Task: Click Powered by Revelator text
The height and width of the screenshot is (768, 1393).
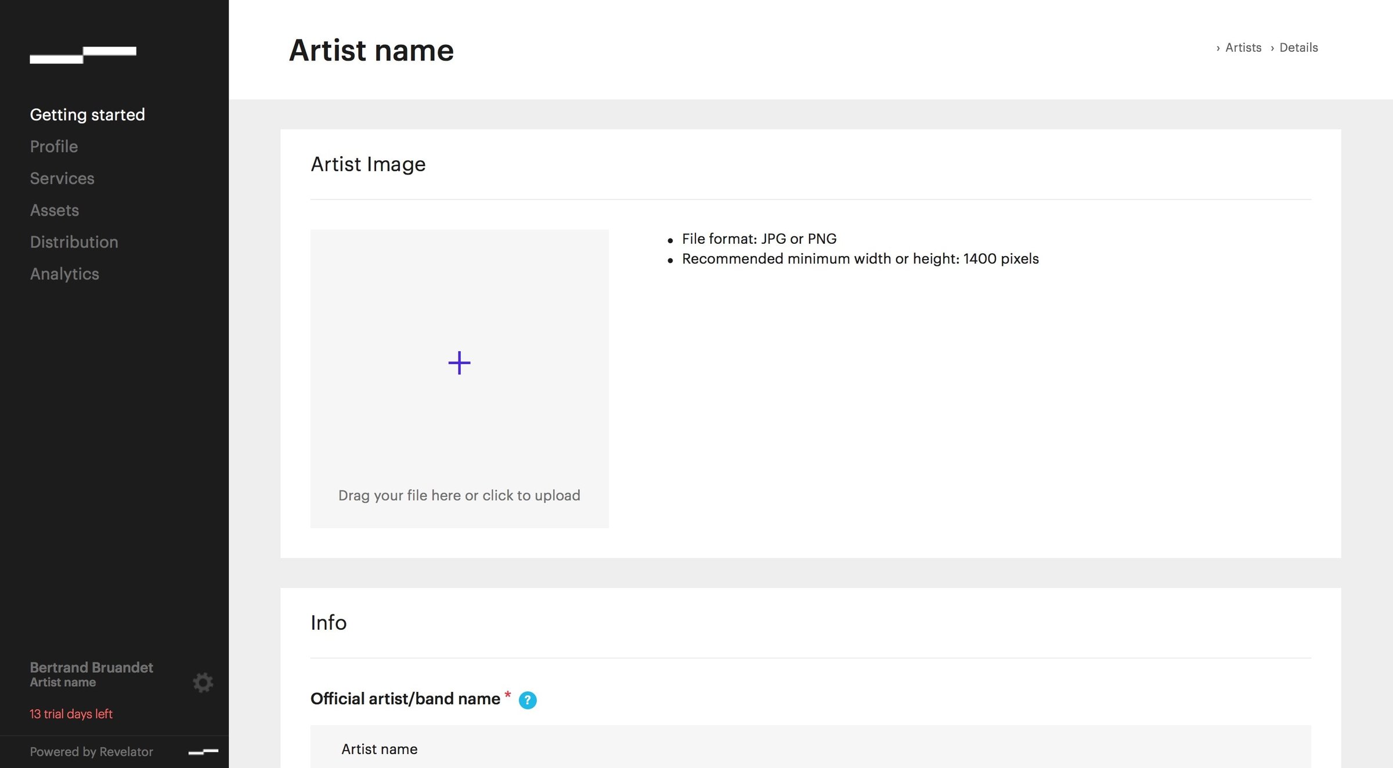Action: click(92, 752)
